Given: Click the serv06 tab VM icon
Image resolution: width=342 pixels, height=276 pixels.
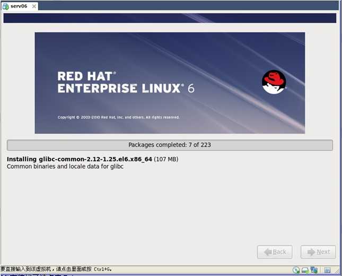Looking at the screenshot, I should pos(6,6).
